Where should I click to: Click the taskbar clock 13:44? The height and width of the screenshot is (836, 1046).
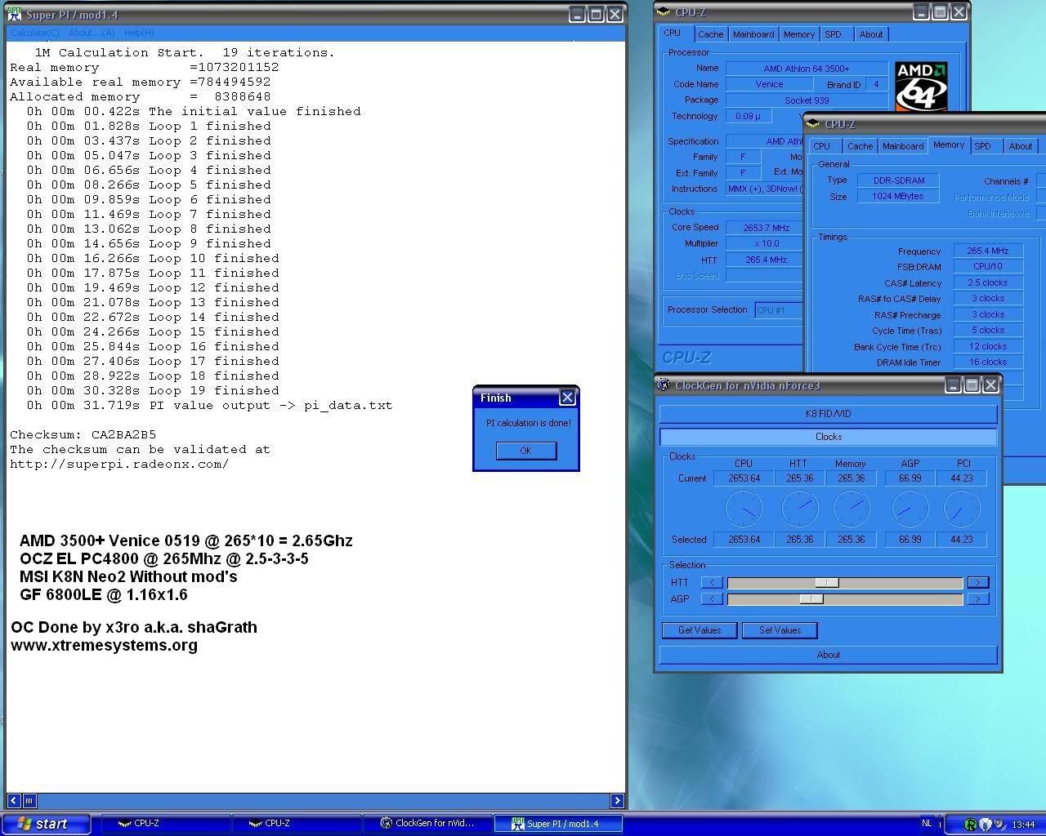[x=1023, y=825]
